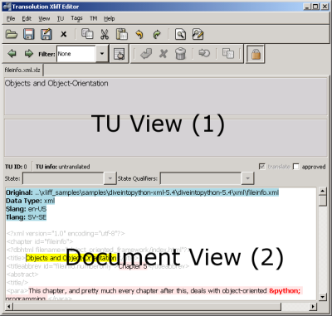
Task: Click the Find magnifier icon
Action: pyautogui.click(x=180, y=34)
